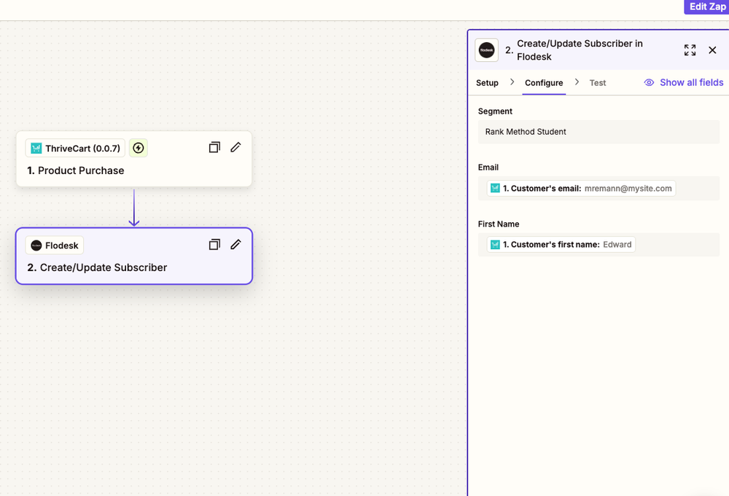Click the First Name input field
The width and height of the screenshot is (729, 496).
click(x=599, y=244)
